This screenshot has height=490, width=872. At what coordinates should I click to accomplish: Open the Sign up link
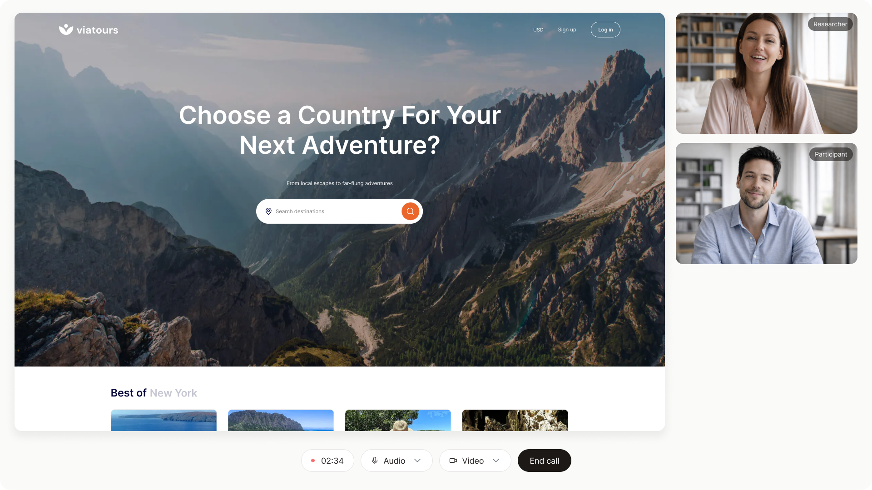(x=567, y=30)
